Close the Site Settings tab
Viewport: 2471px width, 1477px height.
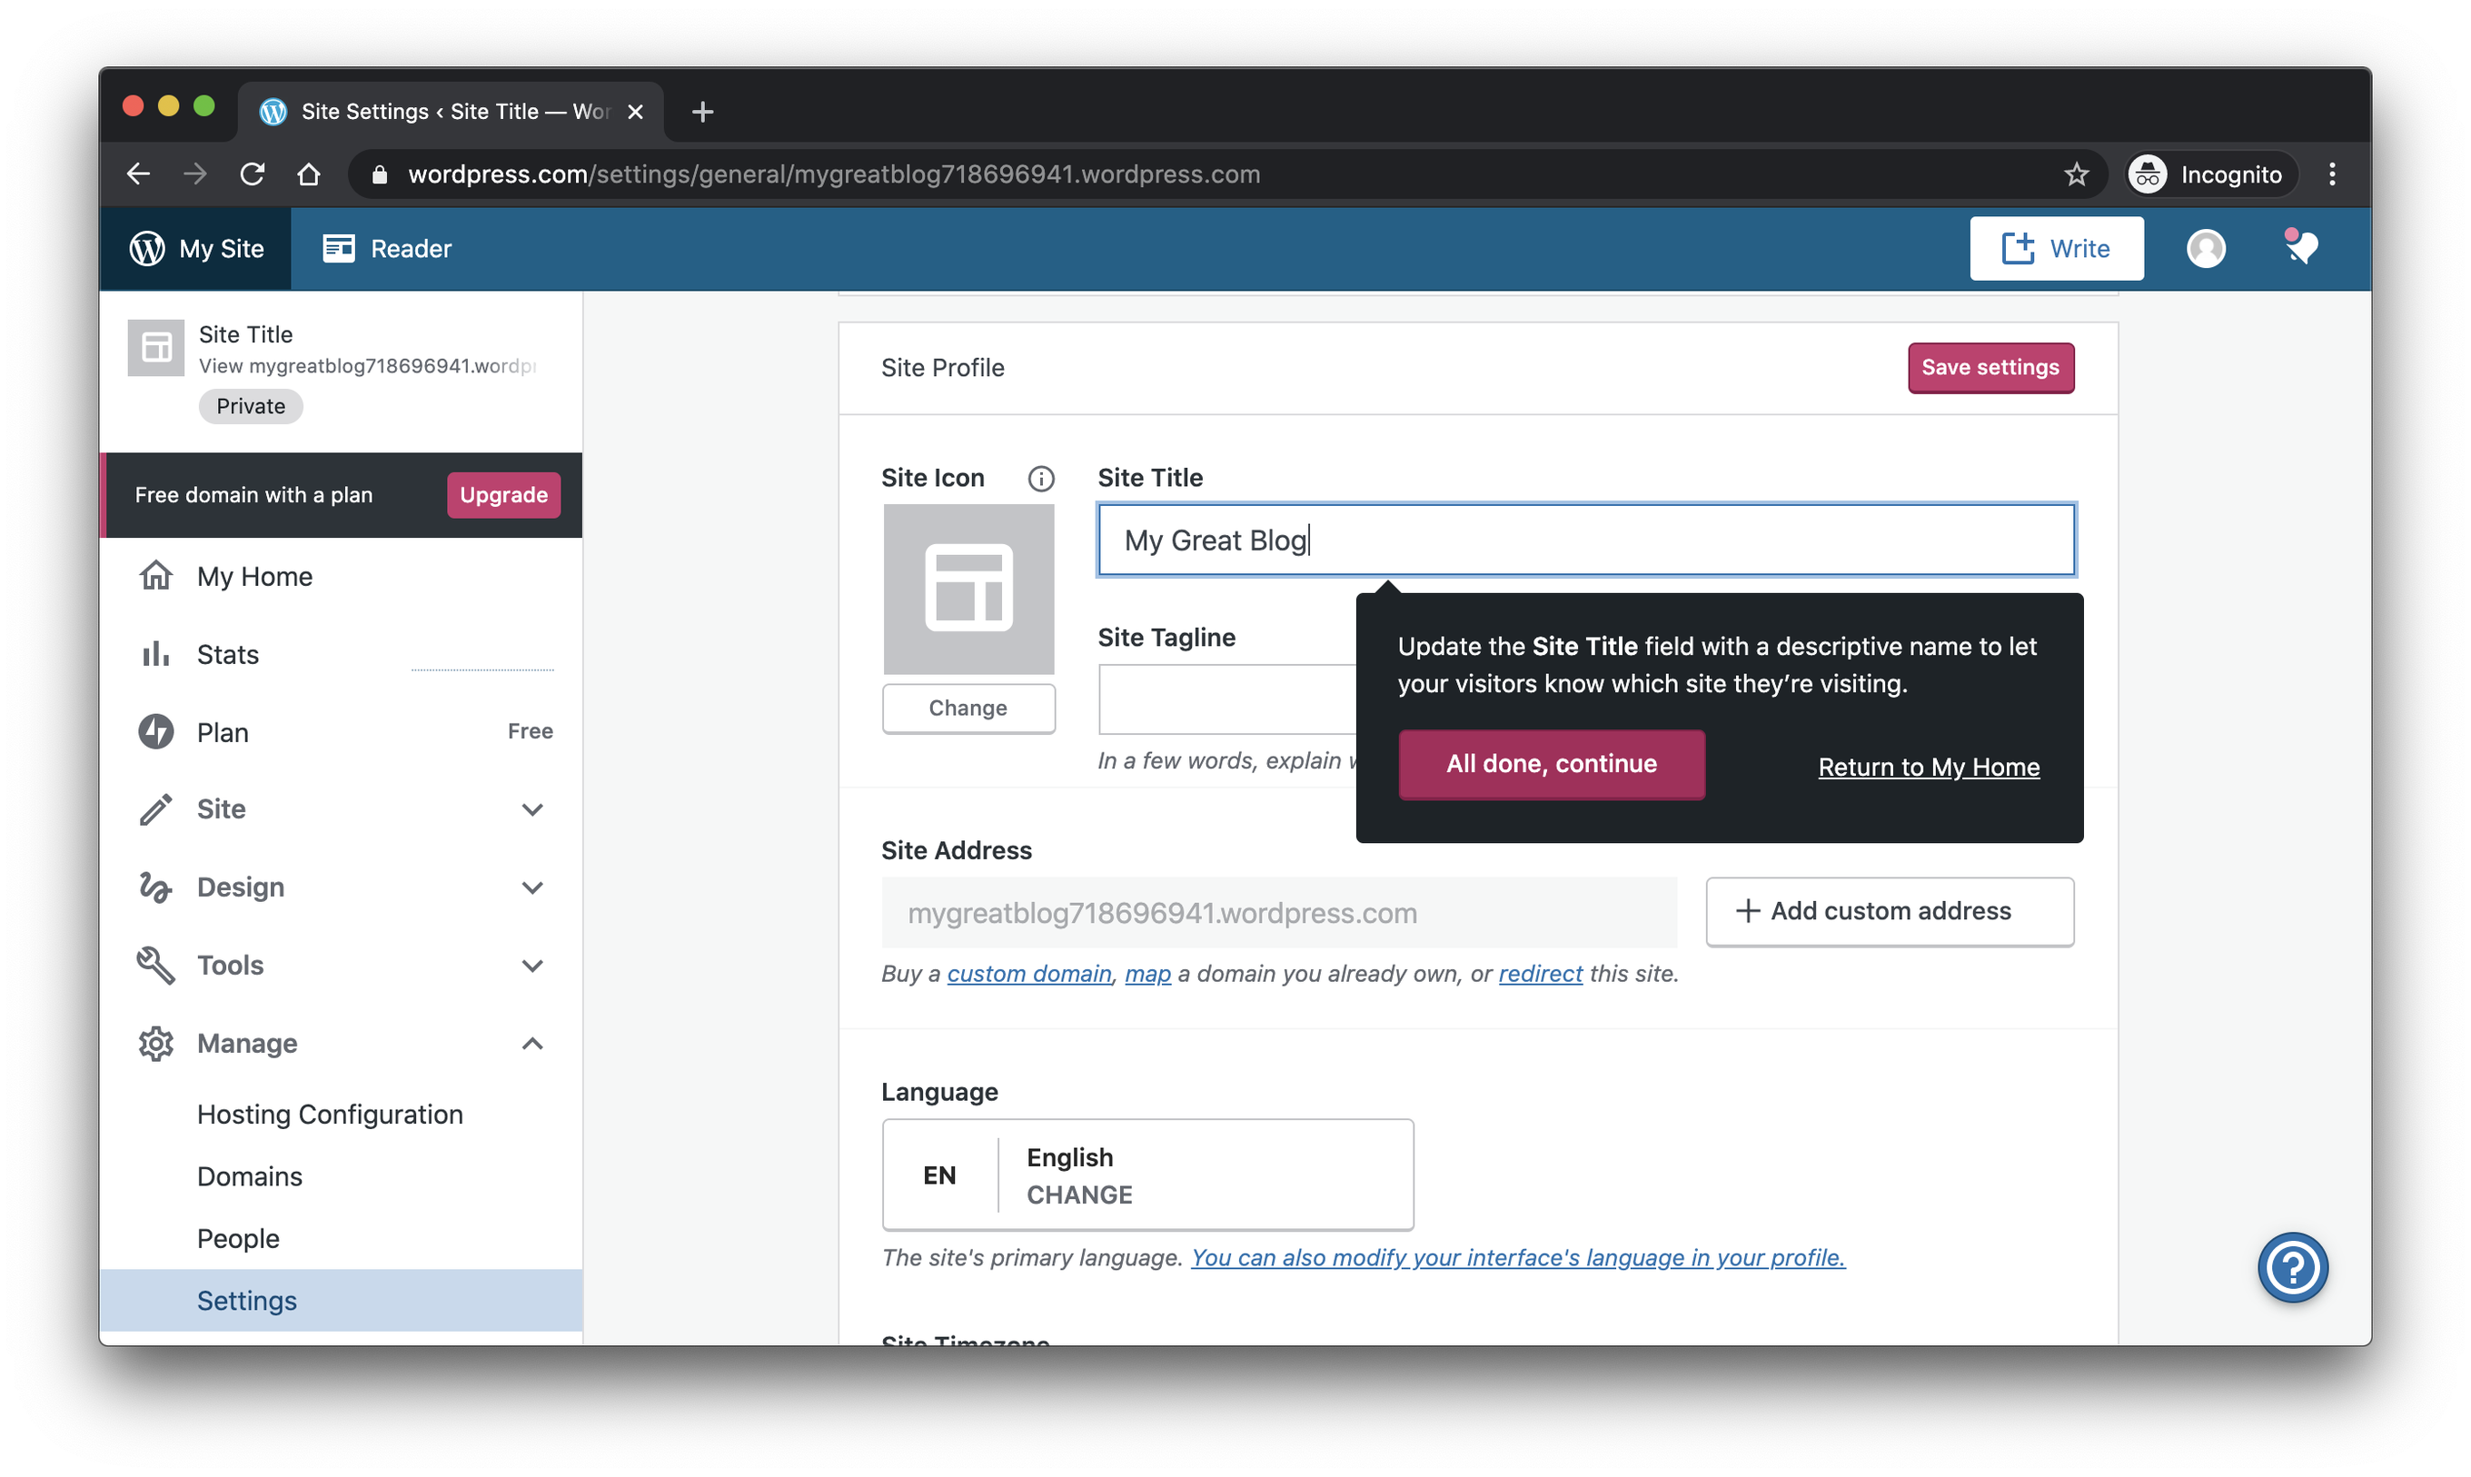(635, 112)
